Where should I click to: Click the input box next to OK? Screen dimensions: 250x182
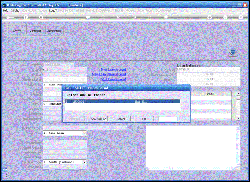(x=168, y=119)
